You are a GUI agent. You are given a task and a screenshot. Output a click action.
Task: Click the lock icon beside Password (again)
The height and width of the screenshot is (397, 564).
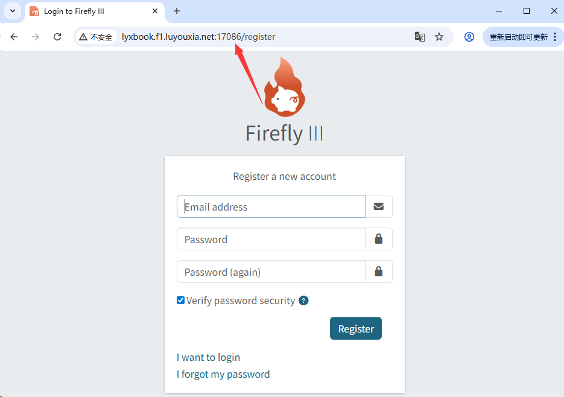(378, 272)
